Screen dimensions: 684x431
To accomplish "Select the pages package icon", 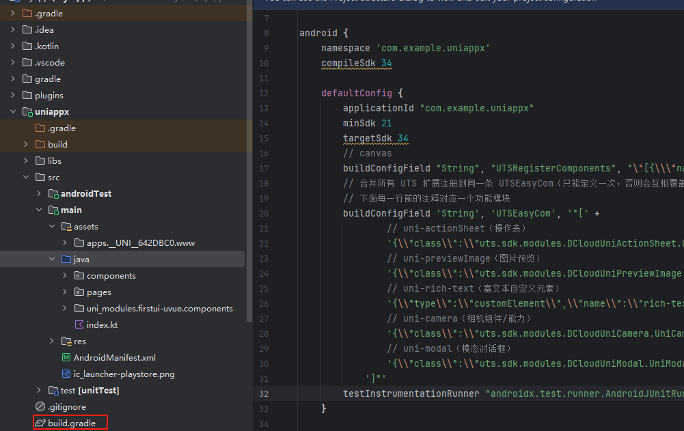I will point(79,292).
